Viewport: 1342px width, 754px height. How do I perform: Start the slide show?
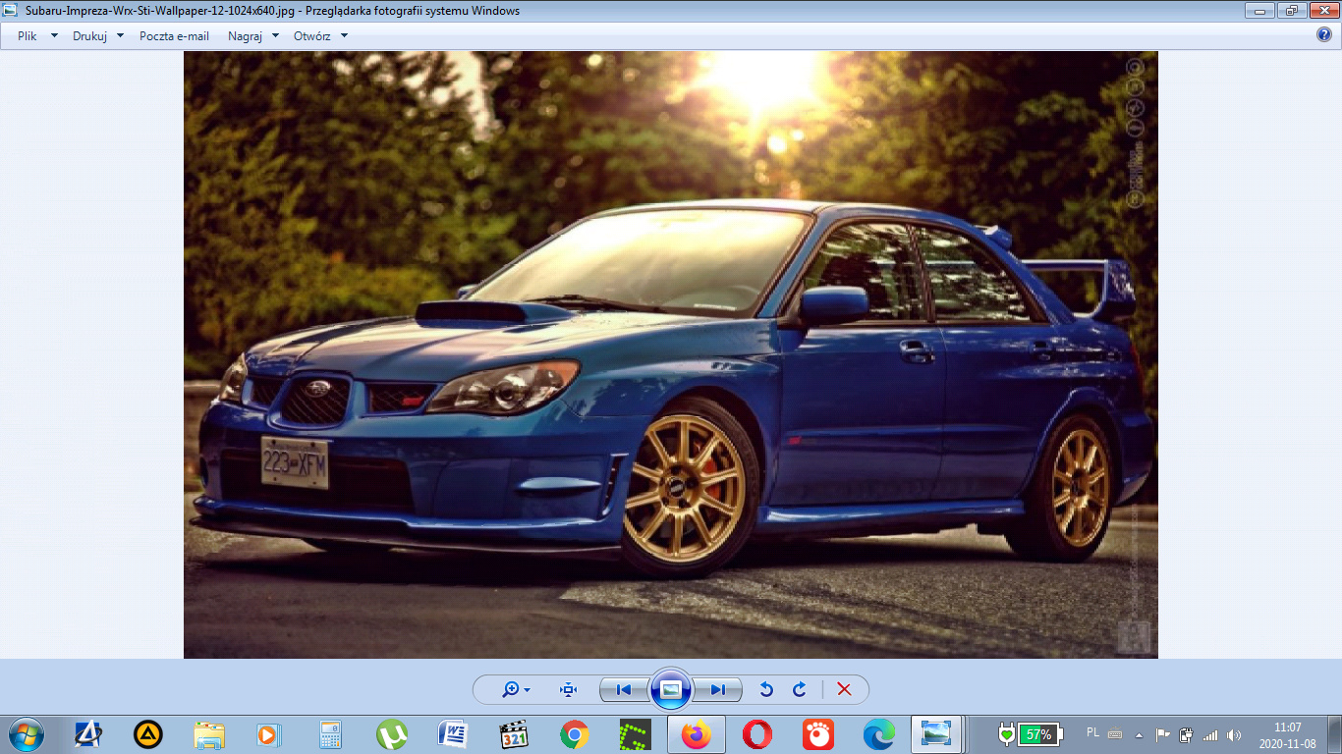[671, 689]
